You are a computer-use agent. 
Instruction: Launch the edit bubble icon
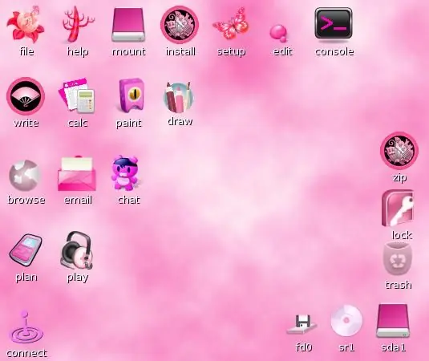tap(279, 33)
